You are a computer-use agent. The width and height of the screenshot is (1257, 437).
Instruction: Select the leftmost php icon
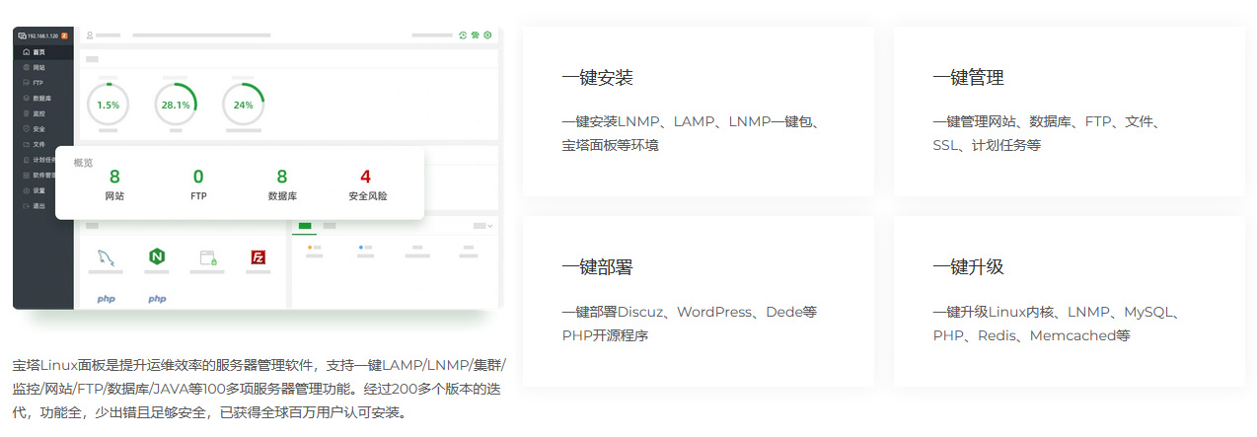point(106,298)
